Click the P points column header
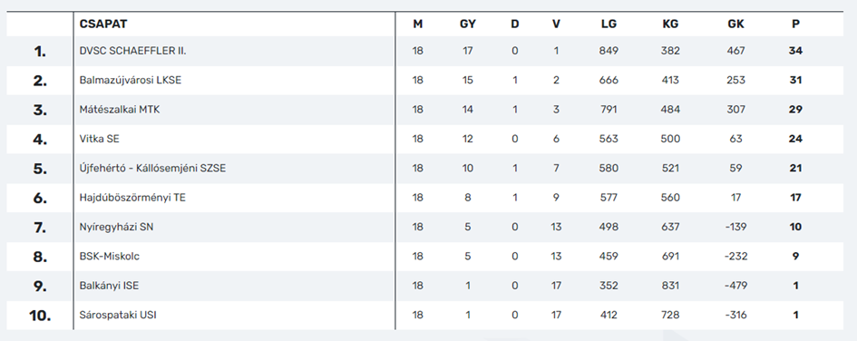Viewport: 857px width, 341px height. [795, 24]
